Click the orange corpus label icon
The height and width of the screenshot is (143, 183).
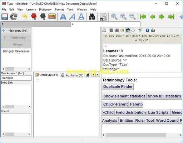(x=52, y=16)
